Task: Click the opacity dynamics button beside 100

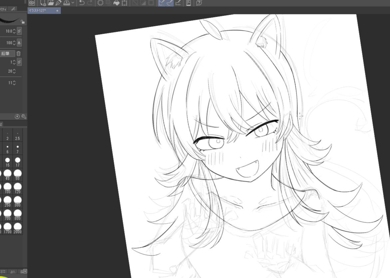Action: [x=19, y=43]
